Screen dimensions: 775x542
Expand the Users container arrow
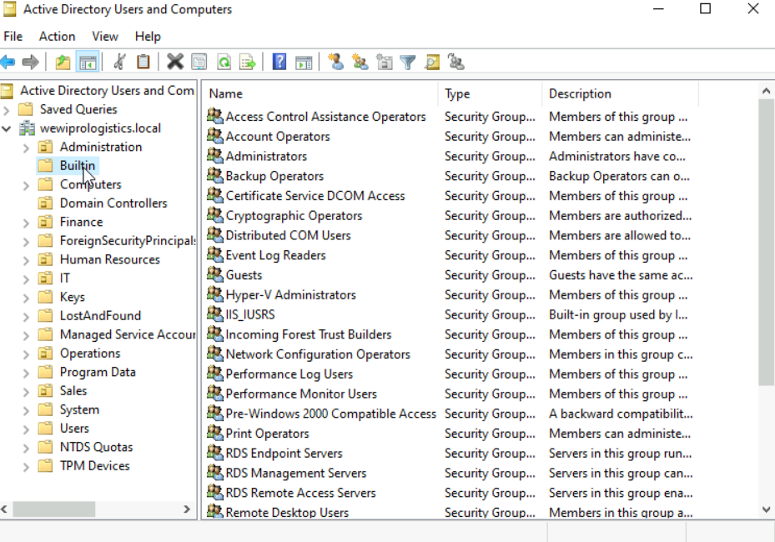click(x=26, y=429)
